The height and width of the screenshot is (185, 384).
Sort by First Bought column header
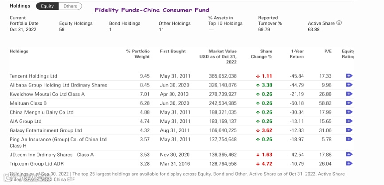pyautogui.click(x=172, y=51)
